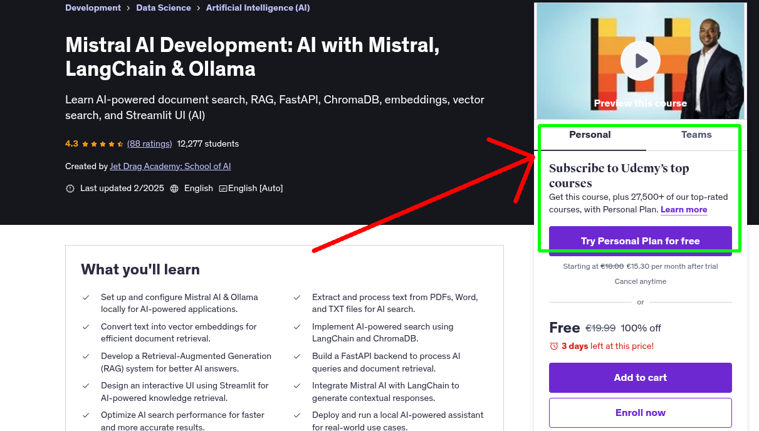Click checkmark beside Develop a Retrieval-Augmented Generation

86,356
